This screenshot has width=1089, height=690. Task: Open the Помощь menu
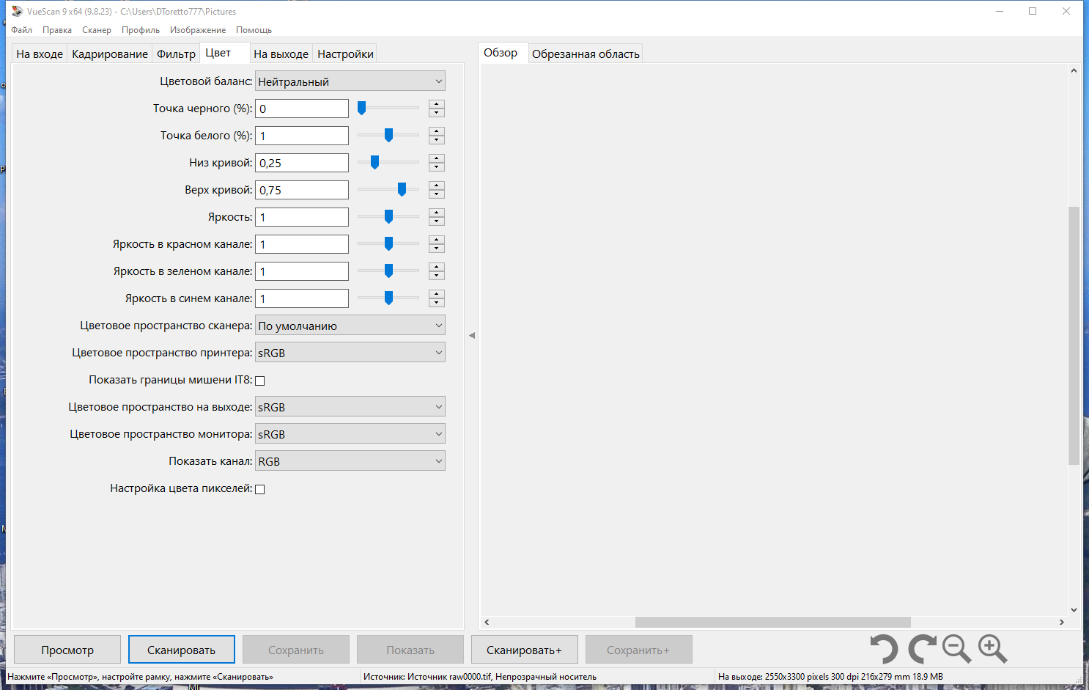coord(254,30)
